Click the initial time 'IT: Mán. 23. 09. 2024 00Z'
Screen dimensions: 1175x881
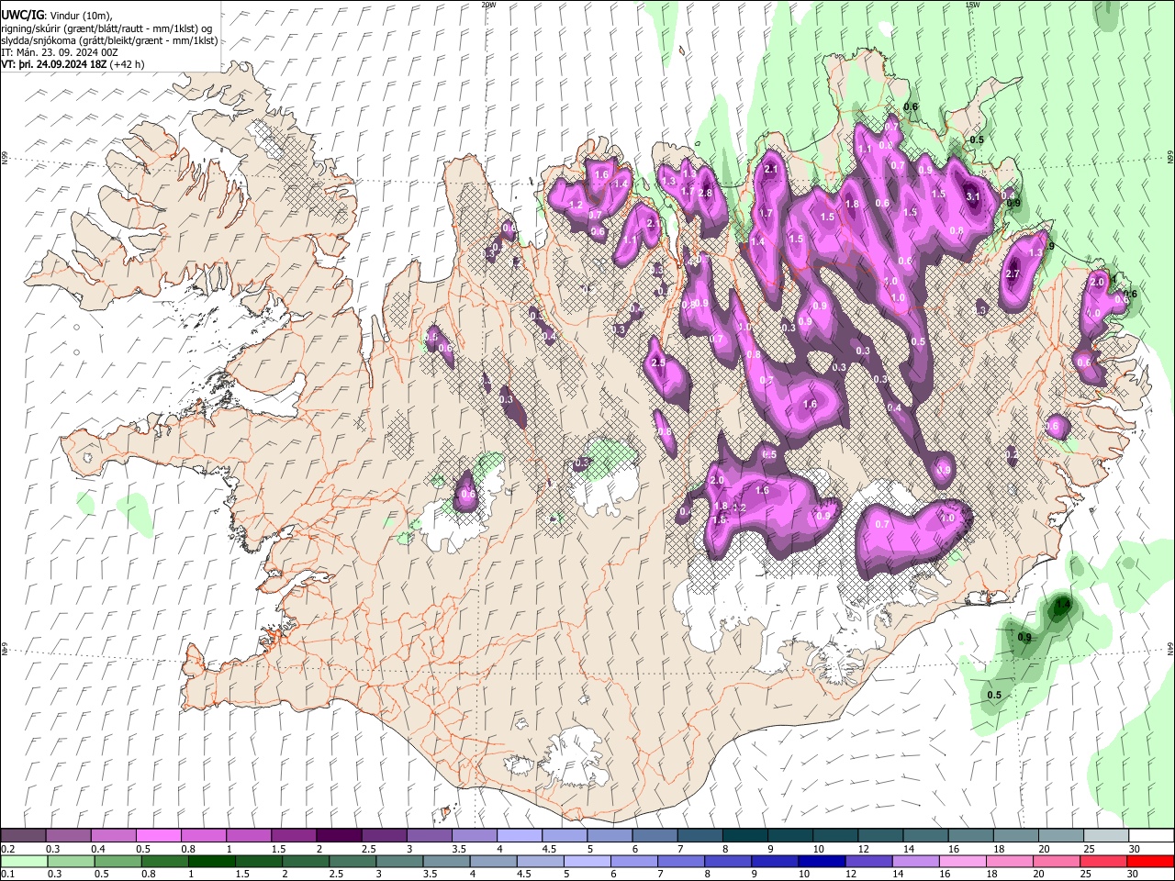click(60, 52)
